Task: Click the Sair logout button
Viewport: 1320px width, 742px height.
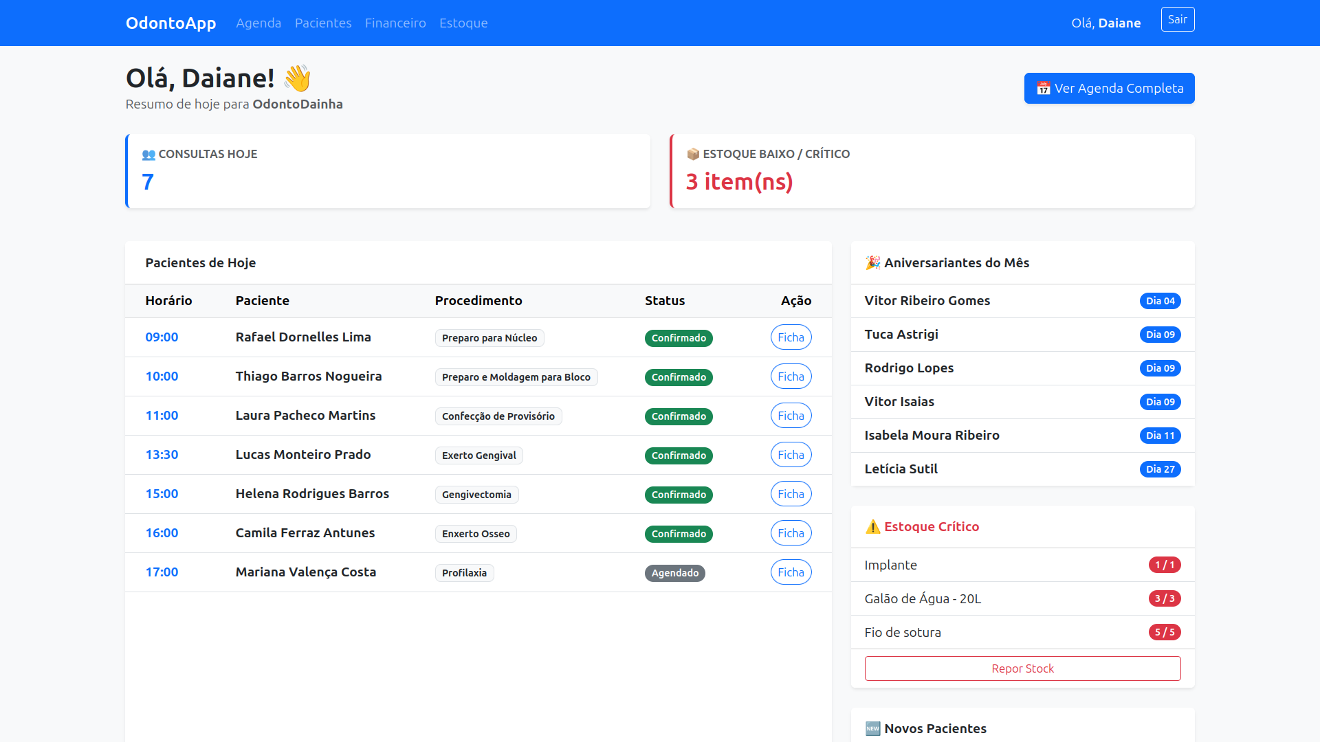Action: tap(1178, 19)
